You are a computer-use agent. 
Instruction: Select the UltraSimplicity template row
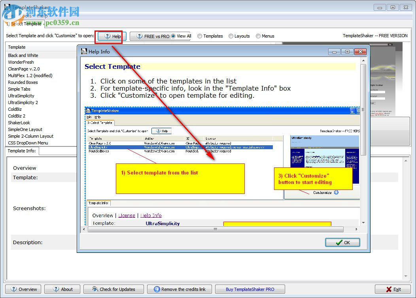click(x=21, y=96)
